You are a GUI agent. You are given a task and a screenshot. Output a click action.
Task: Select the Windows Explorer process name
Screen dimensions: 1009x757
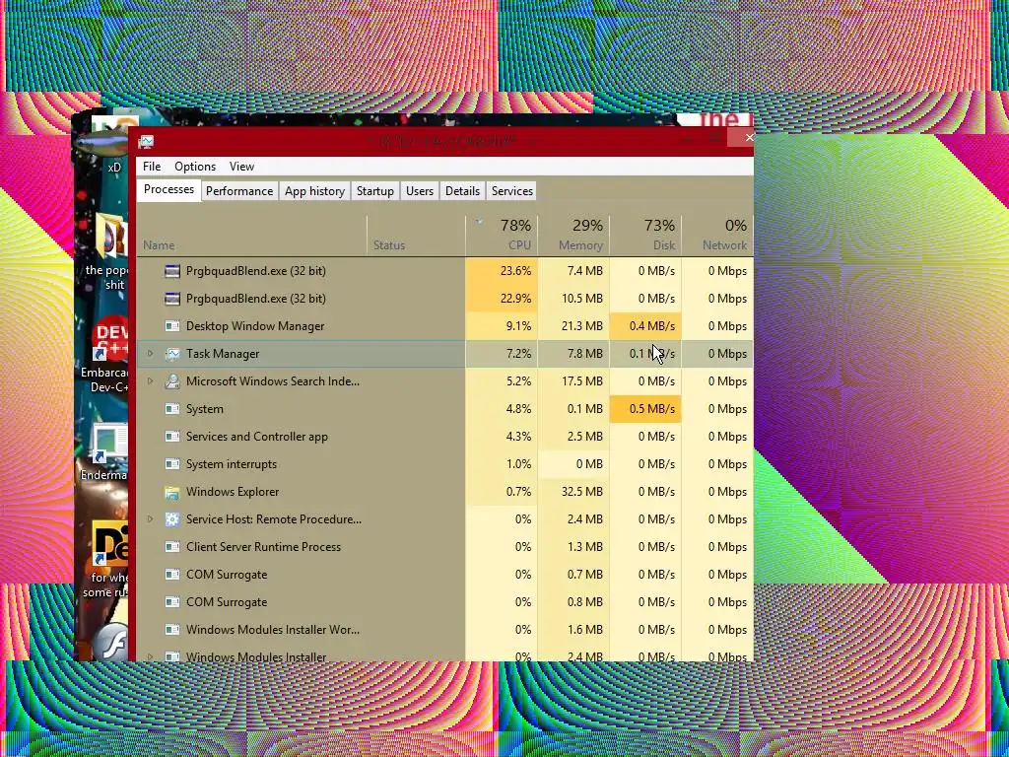(x=233, y=492)
